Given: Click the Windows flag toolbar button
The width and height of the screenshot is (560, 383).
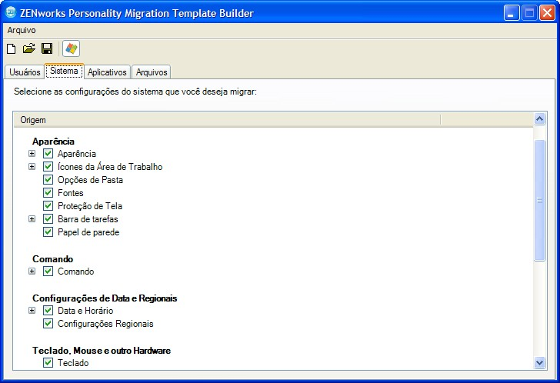Looking at the screenshot, I should click(71, 48).
